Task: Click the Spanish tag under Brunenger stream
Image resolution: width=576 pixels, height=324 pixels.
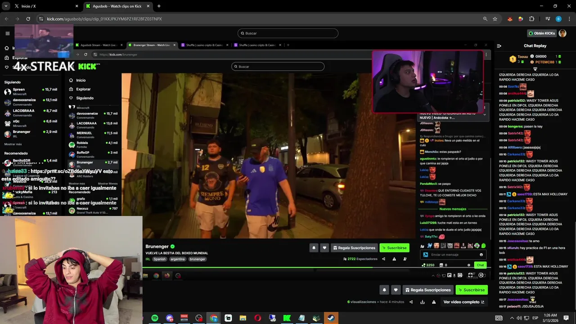Action: point(160,259)
